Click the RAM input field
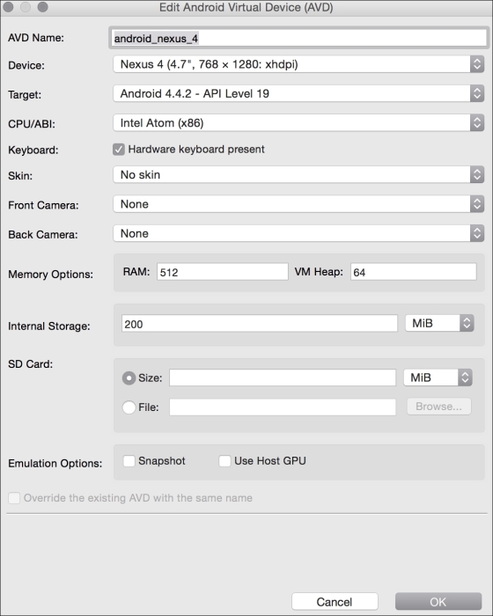The height and width of the screenshot is (616, 493). click(223, 272)
